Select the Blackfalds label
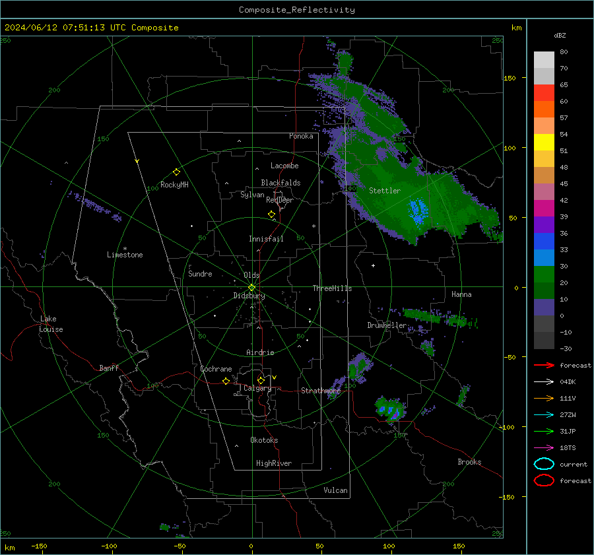Screen dimensions: 594x555 pos(280,183)
